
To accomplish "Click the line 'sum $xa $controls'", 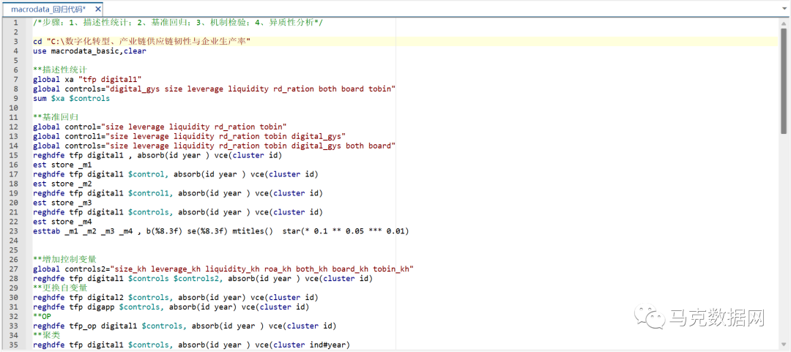I will (x=71, y=98).
